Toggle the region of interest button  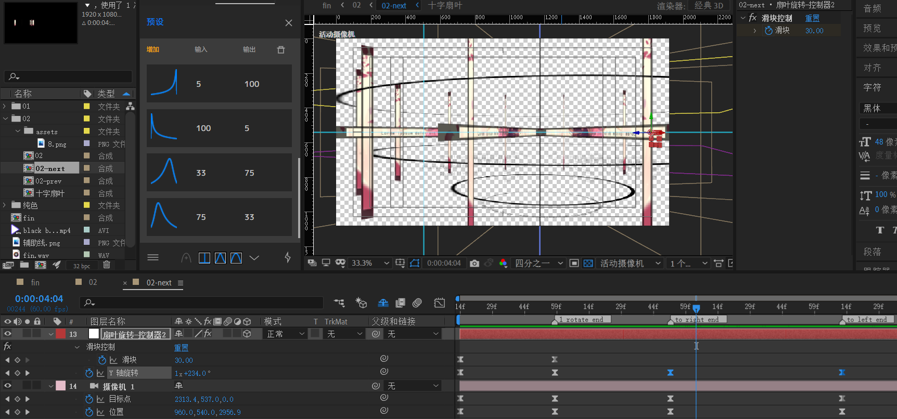574,263
